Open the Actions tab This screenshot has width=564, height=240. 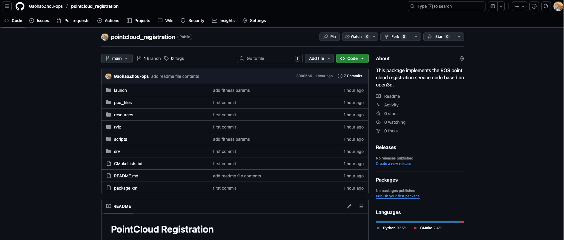coord(108,21)
